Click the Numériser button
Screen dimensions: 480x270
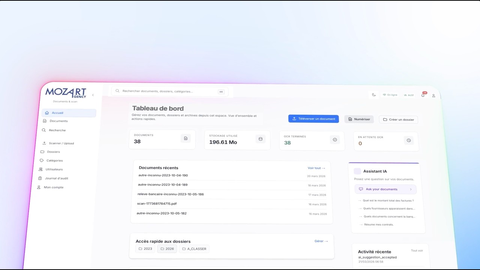(359, 119)
